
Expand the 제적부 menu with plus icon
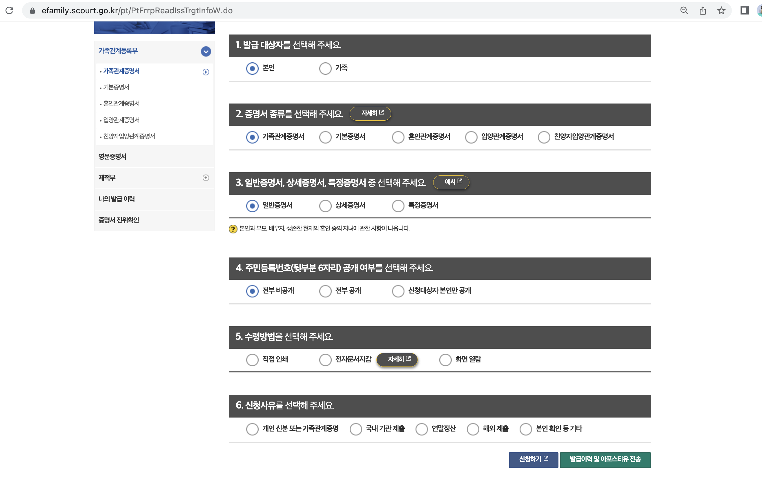[206, 178]
